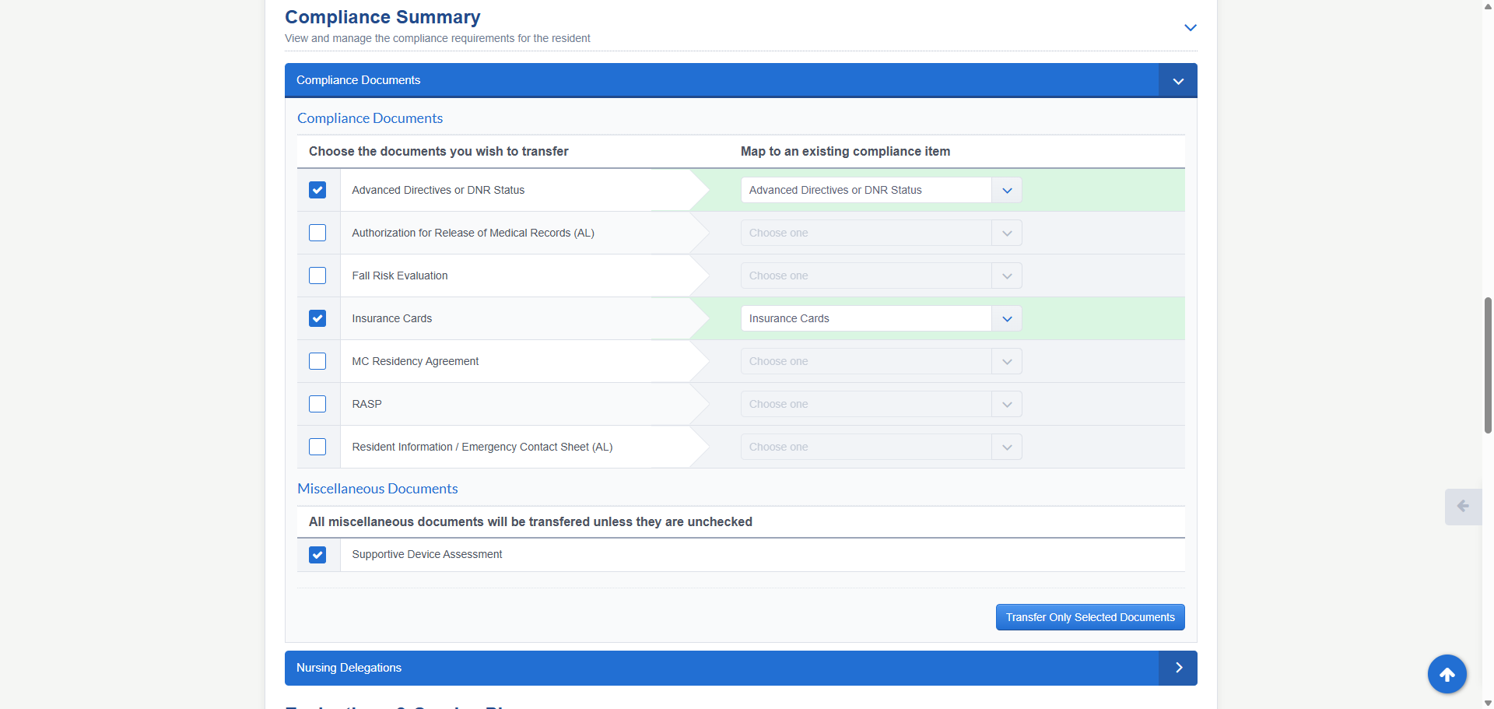Uncheck Supportive Device Assessment checkbox
The width and height of the screenshot is (1494, 709).
317,555
